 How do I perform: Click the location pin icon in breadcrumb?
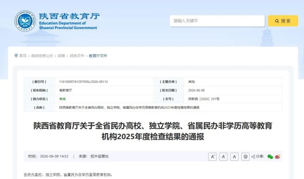(x=16, y=56)
